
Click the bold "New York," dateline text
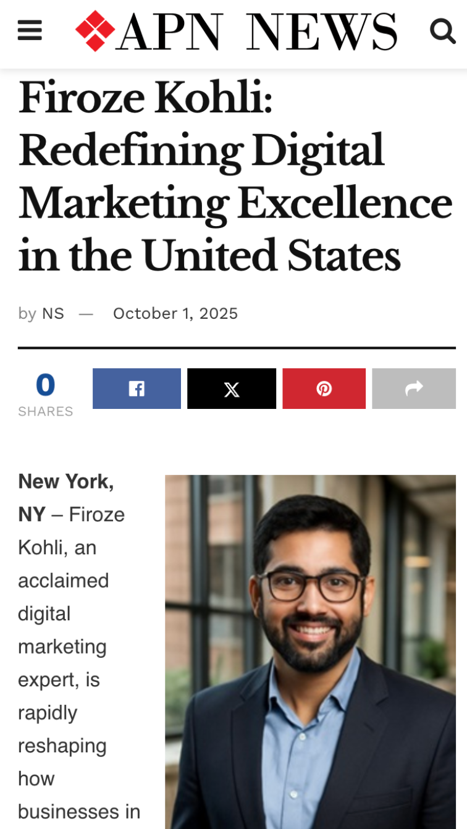[66, 481]
